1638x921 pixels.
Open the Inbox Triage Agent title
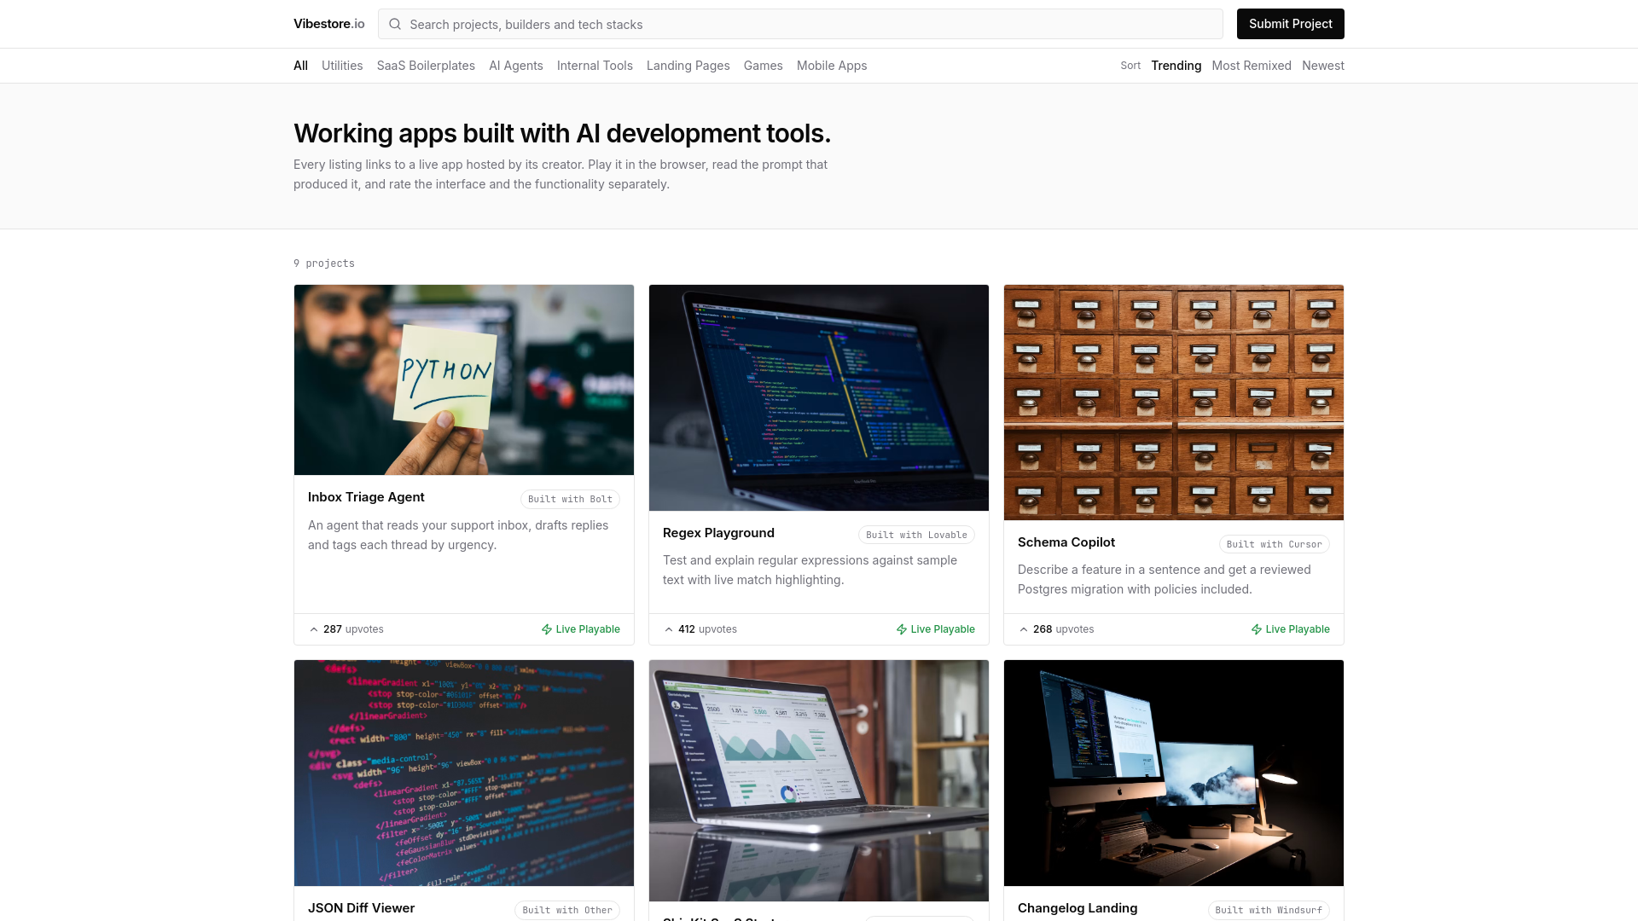(366, 497)
